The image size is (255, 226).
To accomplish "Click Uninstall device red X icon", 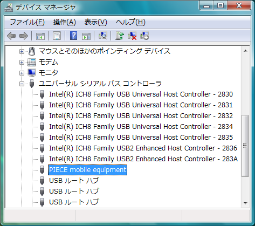I will point(132,36).
